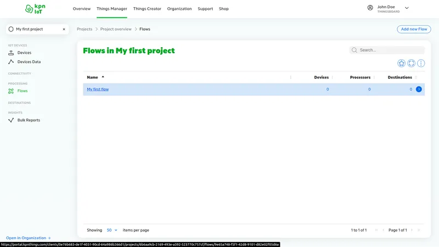439x247 pixels.
Task: Open the Shop menu item
Action: point(224,9)
